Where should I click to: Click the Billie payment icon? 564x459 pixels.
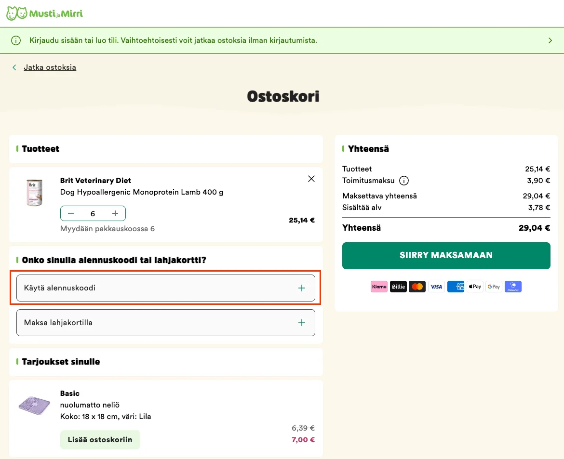[x=398, y=287]
